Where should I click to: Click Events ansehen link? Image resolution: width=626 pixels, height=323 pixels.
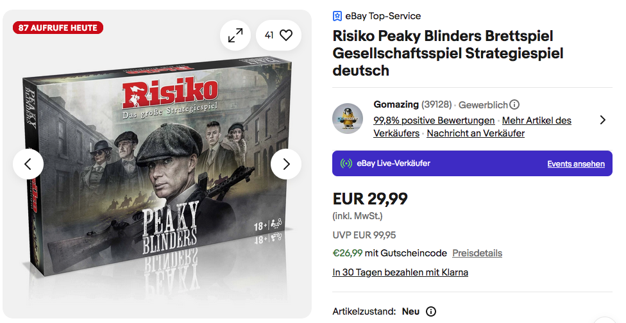coord(575,164)
